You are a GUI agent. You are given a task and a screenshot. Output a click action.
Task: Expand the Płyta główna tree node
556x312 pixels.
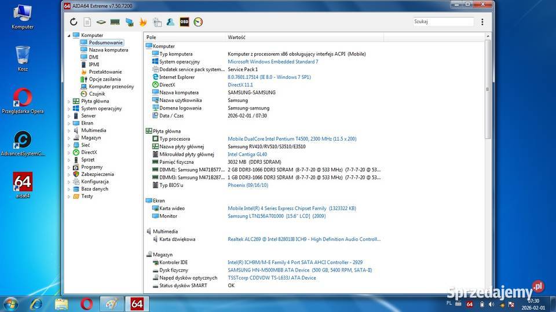coord(69,101)
